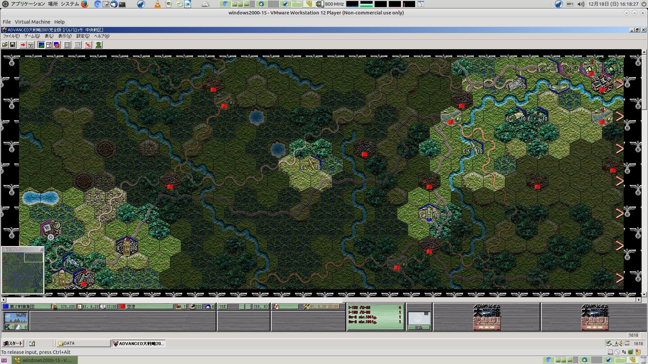Click the vertical map scrollbar down arrow
648x364 pixels.
644,294
